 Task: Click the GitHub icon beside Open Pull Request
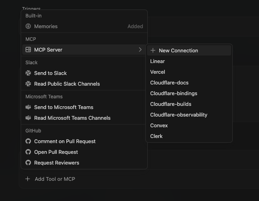pos(28,152)
